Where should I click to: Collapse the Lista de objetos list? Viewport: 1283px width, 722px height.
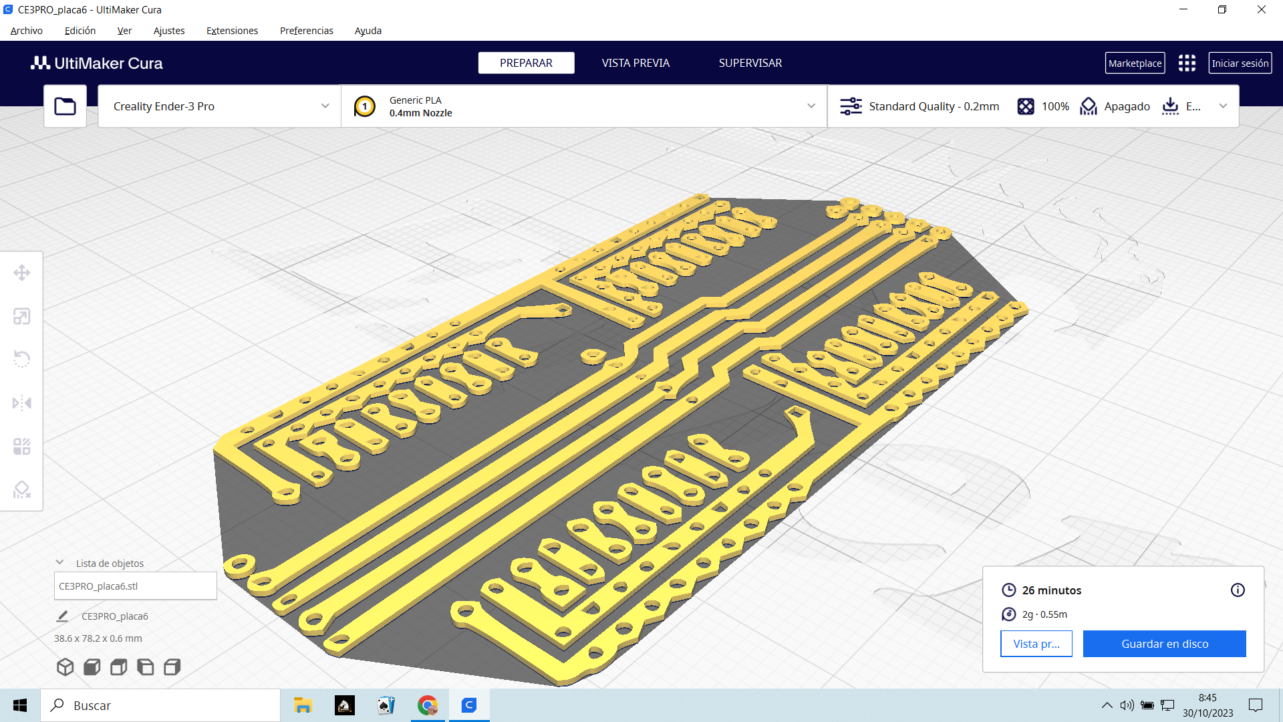click(x=59, y=563)
